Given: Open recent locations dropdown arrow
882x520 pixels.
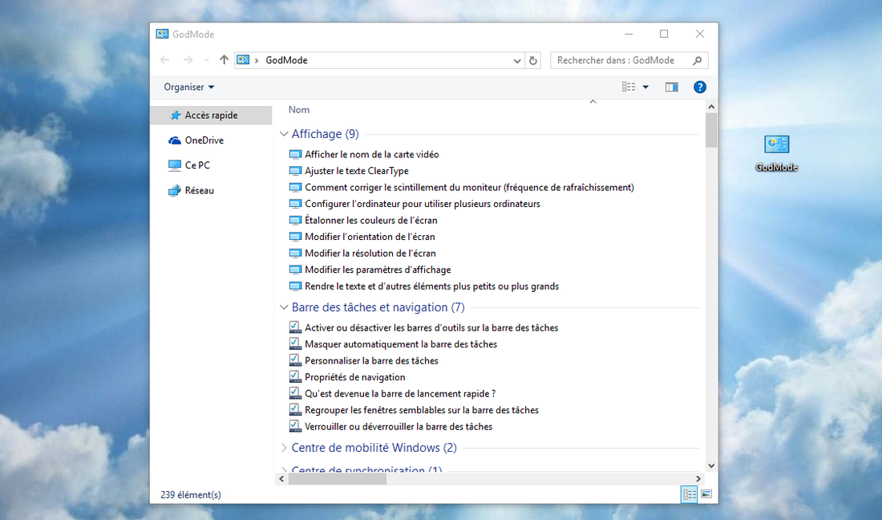Looking at the screenshot, I should 206,59.
